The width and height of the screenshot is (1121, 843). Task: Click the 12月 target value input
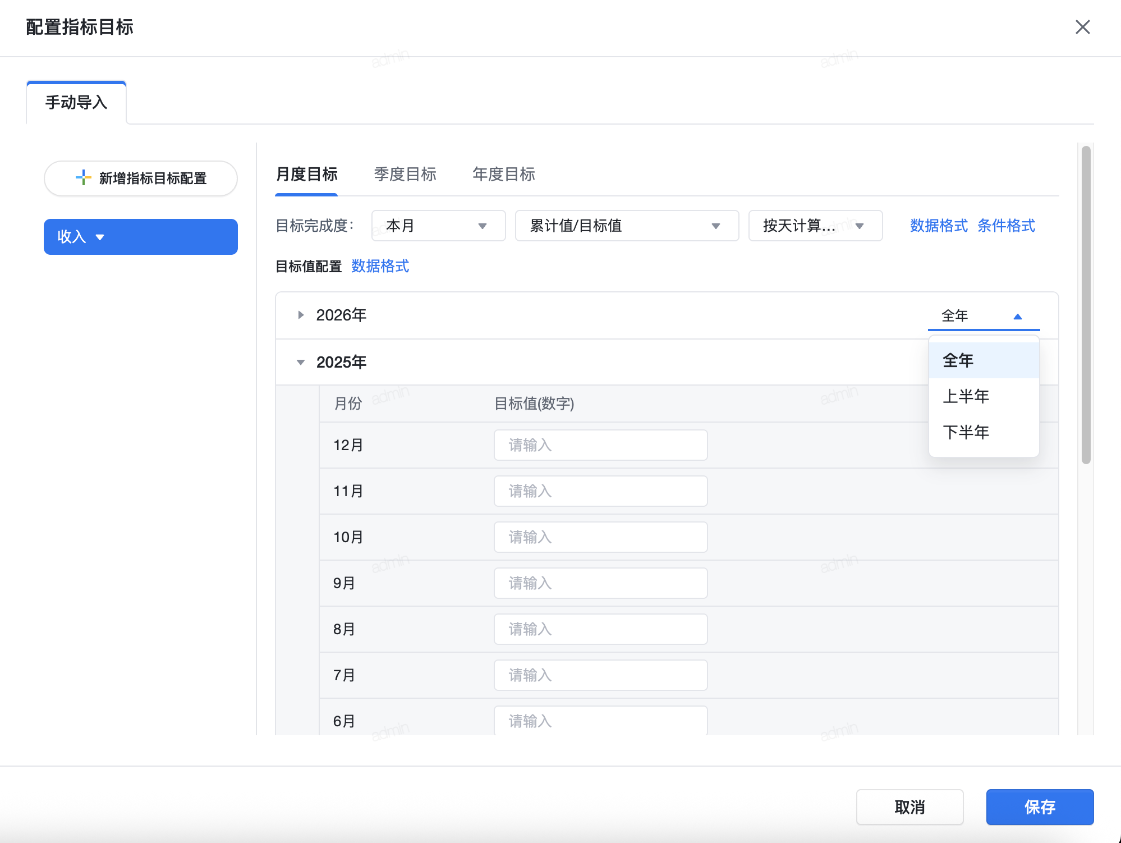pyautogui.click(x=600, y=445)
